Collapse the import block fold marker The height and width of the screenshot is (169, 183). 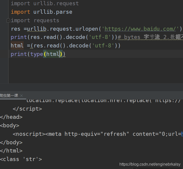[x=8, y=20]
